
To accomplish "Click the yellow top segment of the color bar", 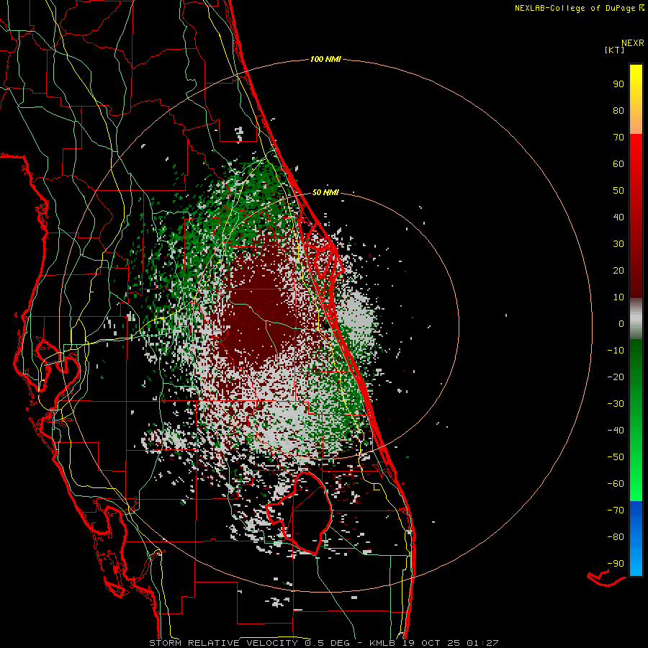I will (636, 99).
